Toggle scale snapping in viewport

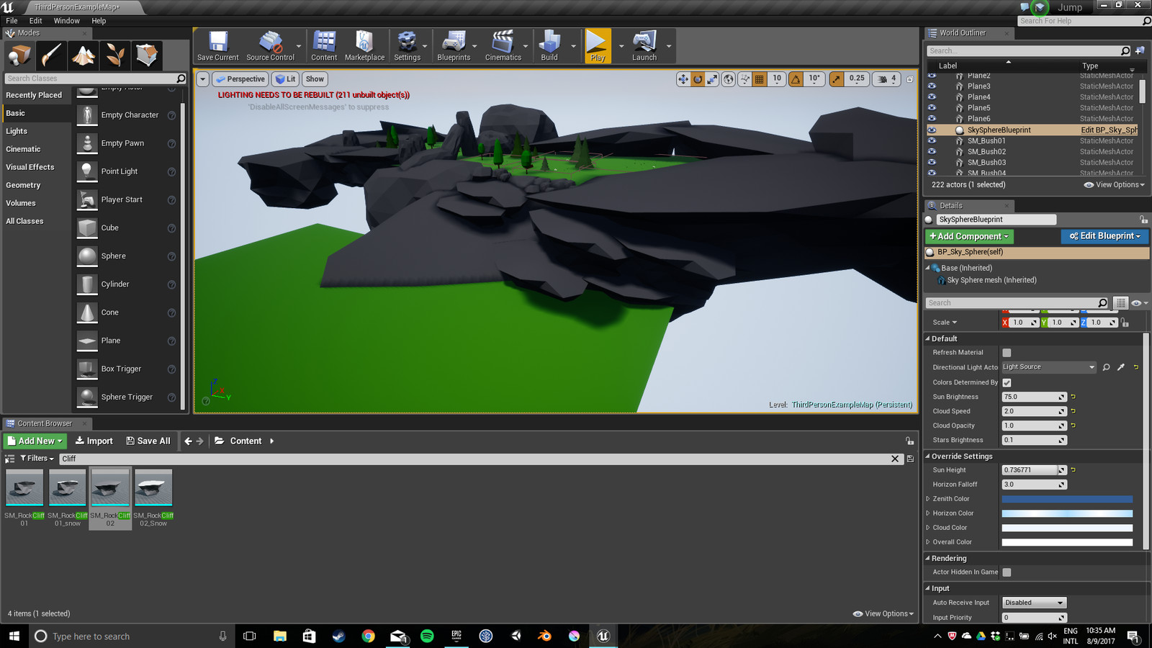pos(836,79)
